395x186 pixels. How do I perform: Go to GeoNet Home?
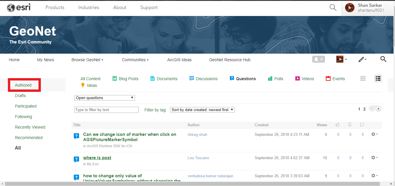(x=14, y=60)
